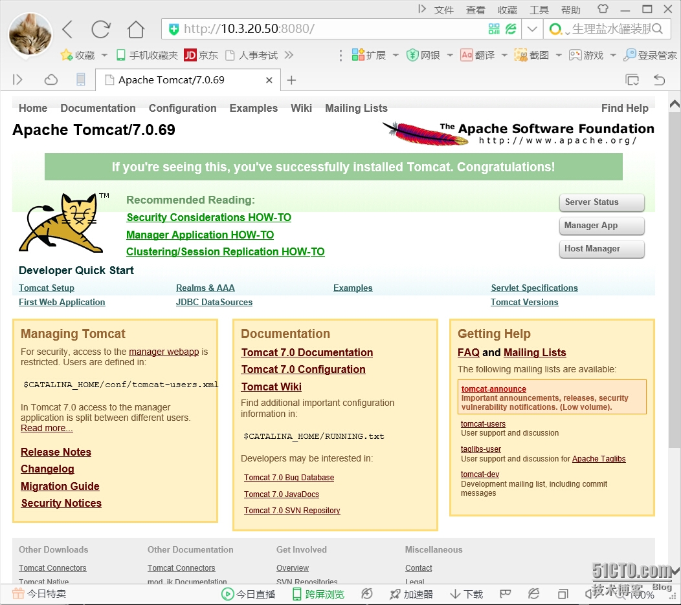This screenshot has height=605, width=681.
Task: Expand the 游戏 dropdown arrow
Action: (x=613, y=55)
